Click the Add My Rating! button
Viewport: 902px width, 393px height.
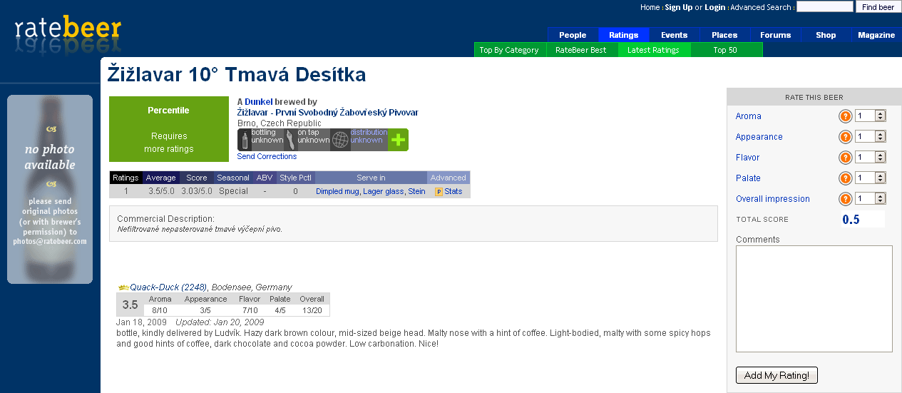coord(777,375)
